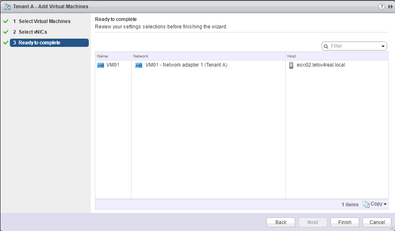Type in the Filter input field
Image resolution: width=395 pixels, height=231 pixels.
[354, 46]
